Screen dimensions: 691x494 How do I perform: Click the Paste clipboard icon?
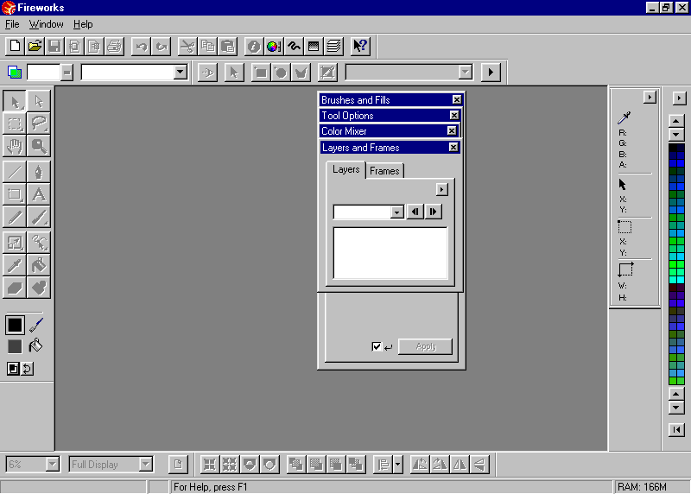click(x=228, y=47)
